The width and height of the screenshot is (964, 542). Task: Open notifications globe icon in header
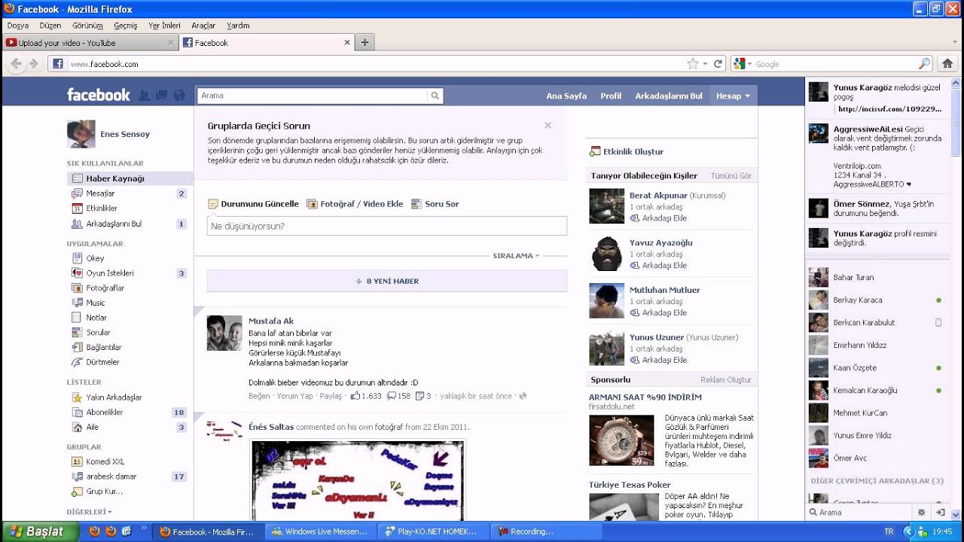point(178,96)
